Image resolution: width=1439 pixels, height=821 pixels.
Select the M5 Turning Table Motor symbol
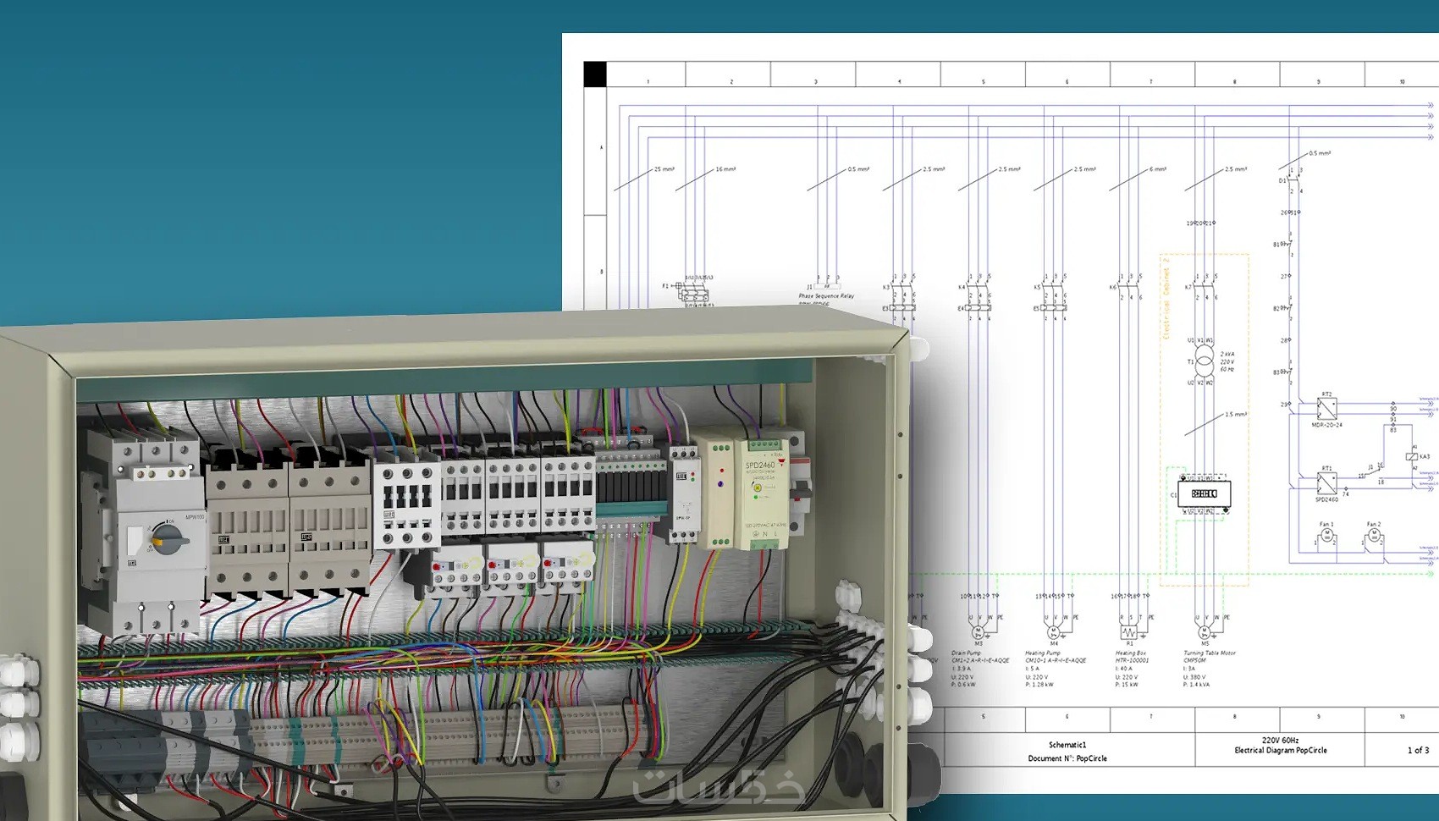(1205, 632)
